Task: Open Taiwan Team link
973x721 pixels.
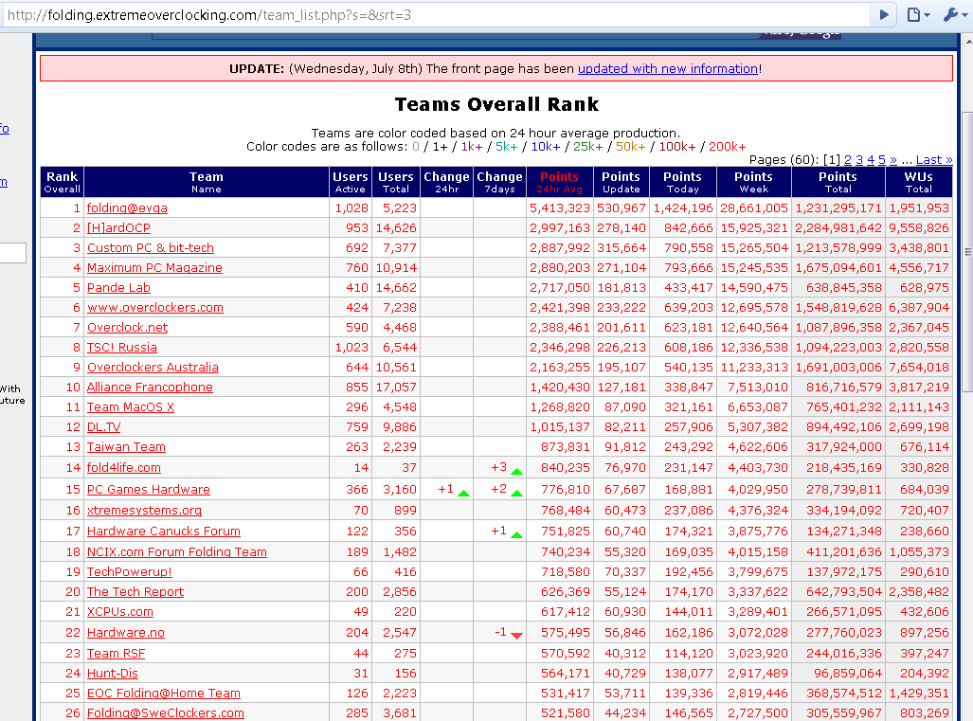Action: tap(126, 447)
